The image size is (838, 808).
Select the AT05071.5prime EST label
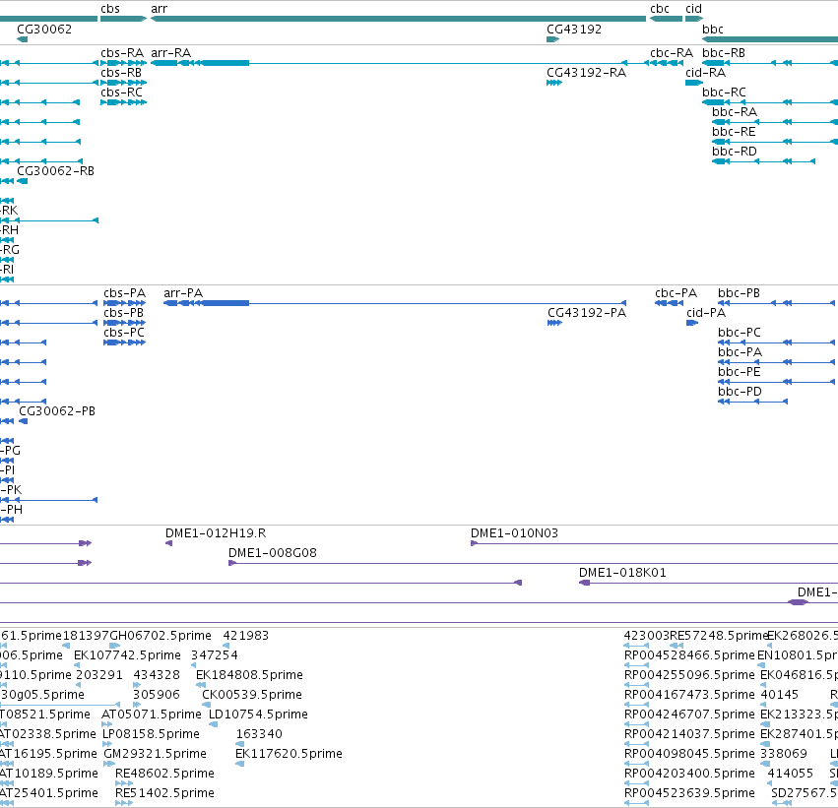point(152,715)
